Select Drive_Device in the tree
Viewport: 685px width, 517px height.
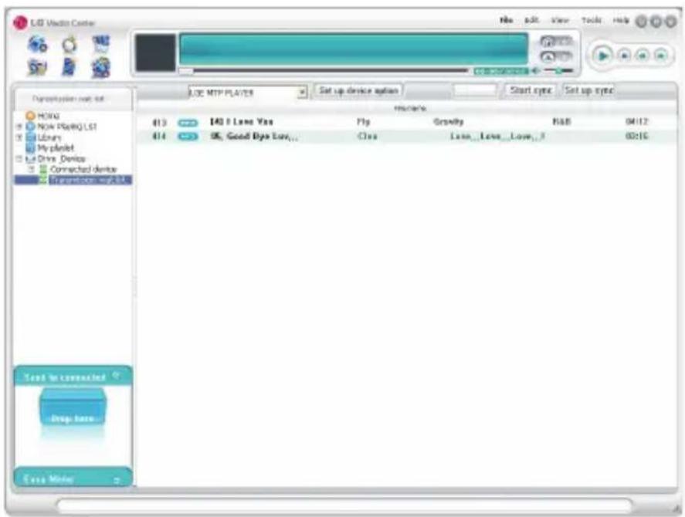(x=61, y=159)
